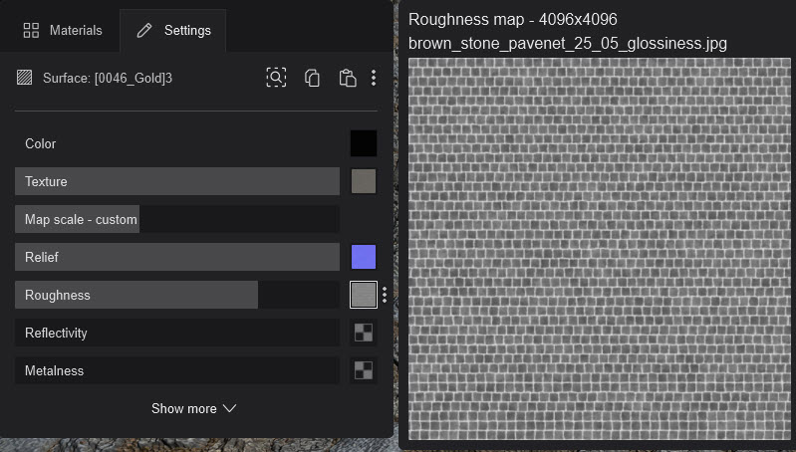796x452 pixels.
Task: Click the empty Reflectivity map checker icon
Action: coord(364,333)
